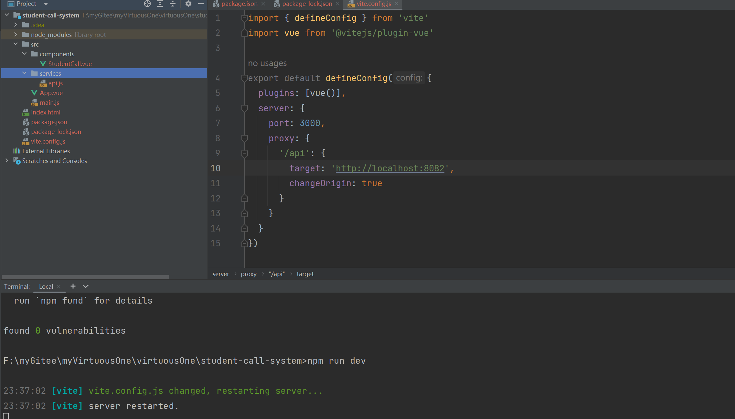Image resolution: width=735 pixels, height=419 pixels.
Task: Fold the export default block at line 4
Action: (245, 78)
